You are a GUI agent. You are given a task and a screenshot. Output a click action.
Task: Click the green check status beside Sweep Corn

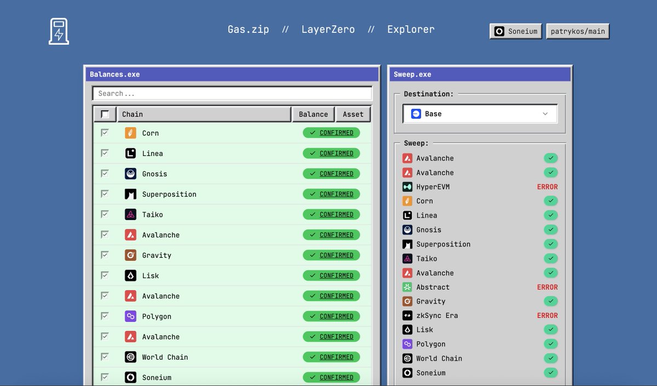[551, 201]
